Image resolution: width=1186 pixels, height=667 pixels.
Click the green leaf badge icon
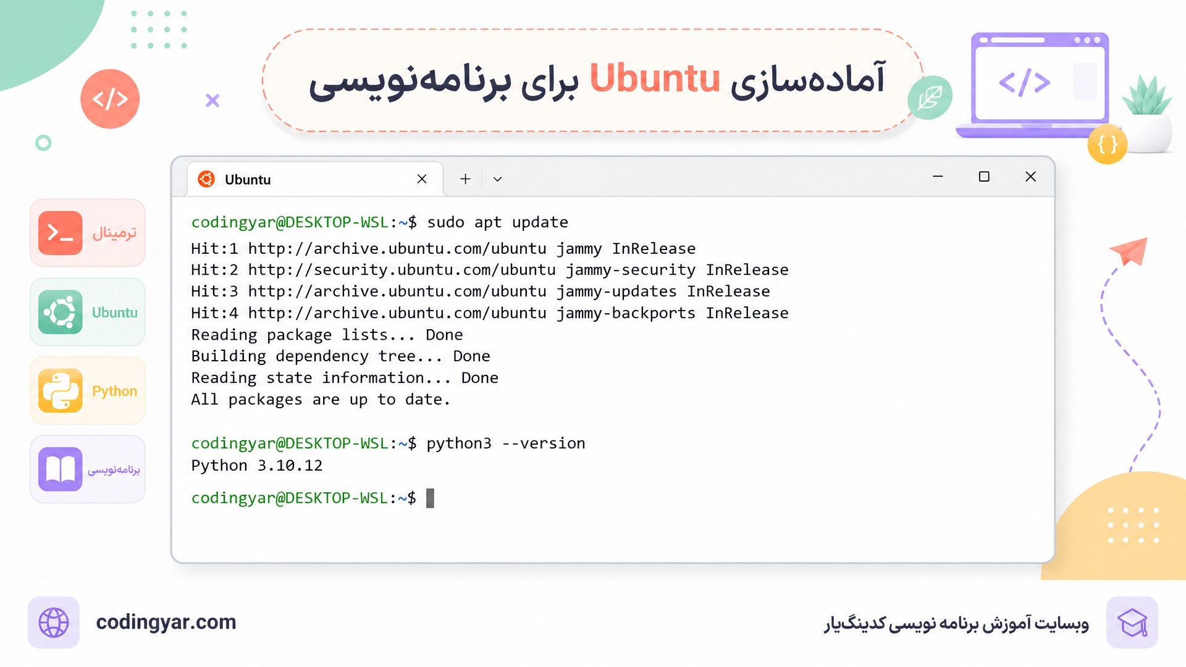point(930,98)
